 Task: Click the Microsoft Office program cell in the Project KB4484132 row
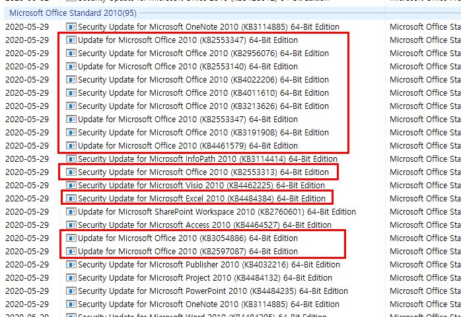click(x=425, y=278)
